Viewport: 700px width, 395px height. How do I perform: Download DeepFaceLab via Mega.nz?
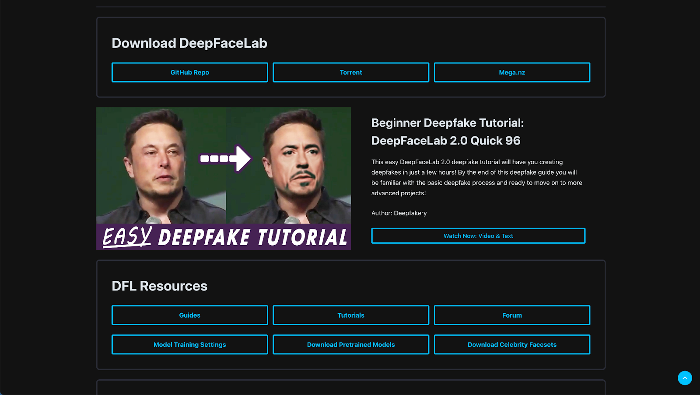[x=512, y=72]
